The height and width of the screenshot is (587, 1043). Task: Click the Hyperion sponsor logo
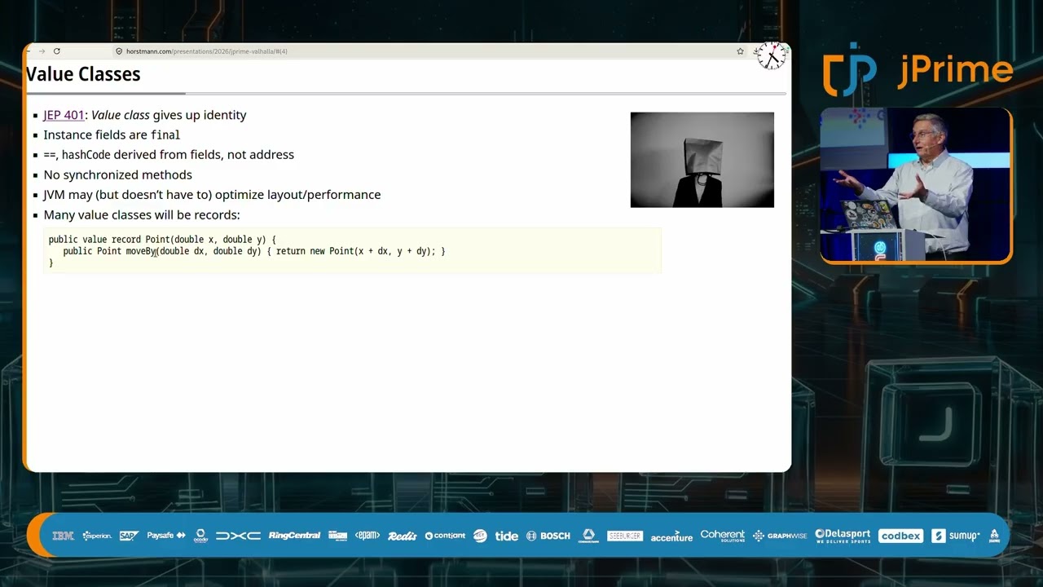[97, 536]
